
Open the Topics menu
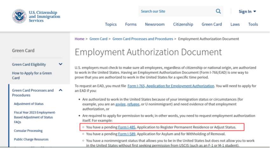click(x=111, y=24)
